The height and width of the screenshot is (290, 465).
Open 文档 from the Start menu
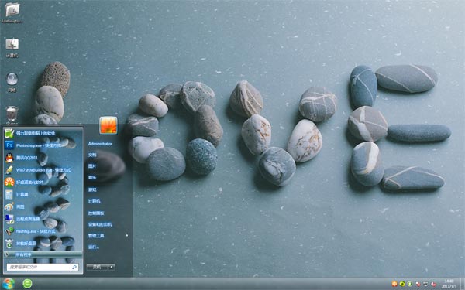92,155
